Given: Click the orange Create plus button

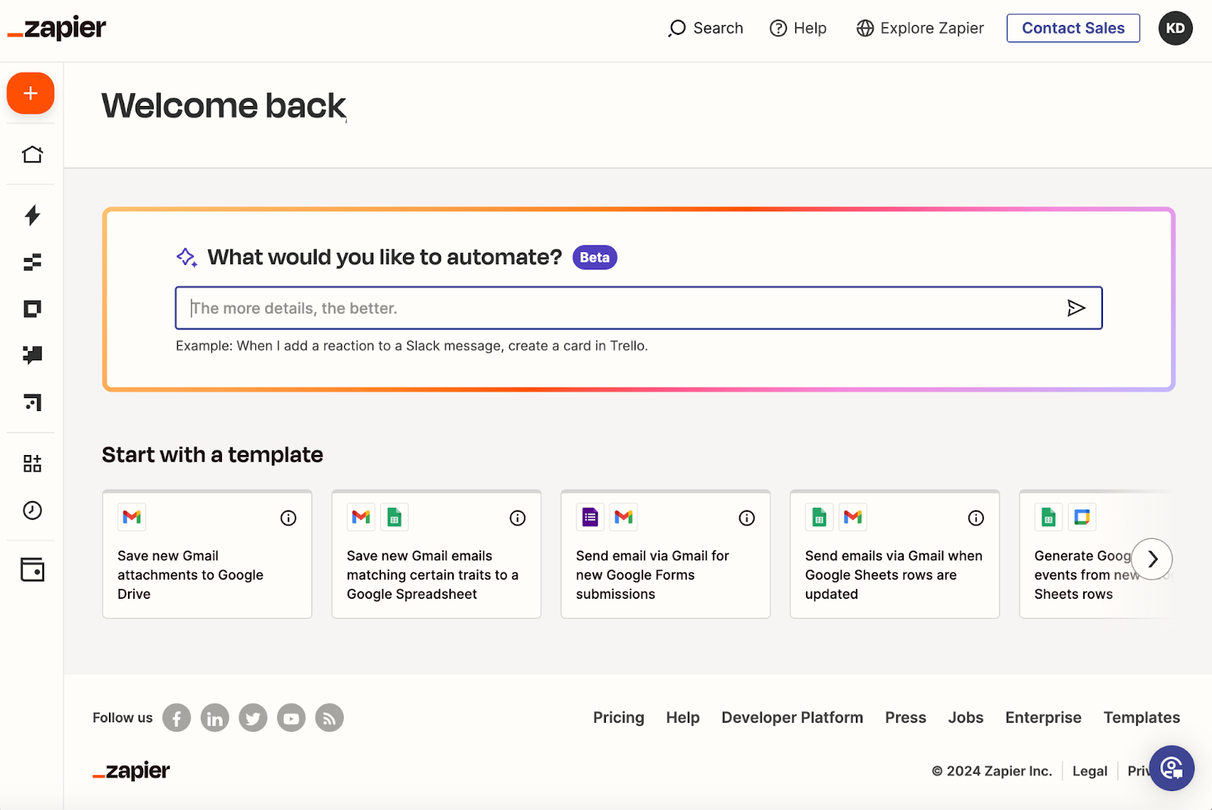Looking at the screenshot, I should [30, 93].
